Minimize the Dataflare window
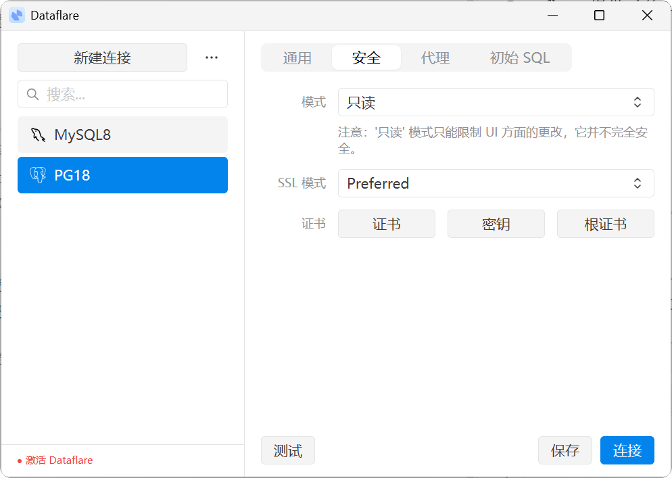Screen dimensions: 672x478 click(552, 16)
